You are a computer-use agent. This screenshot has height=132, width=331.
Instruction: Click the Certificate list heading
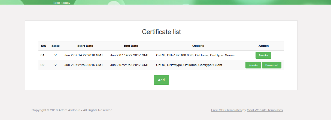[161, 32]
